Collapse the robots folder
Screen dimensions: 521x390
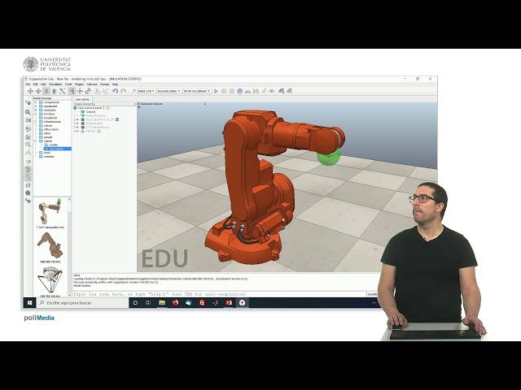36,141
